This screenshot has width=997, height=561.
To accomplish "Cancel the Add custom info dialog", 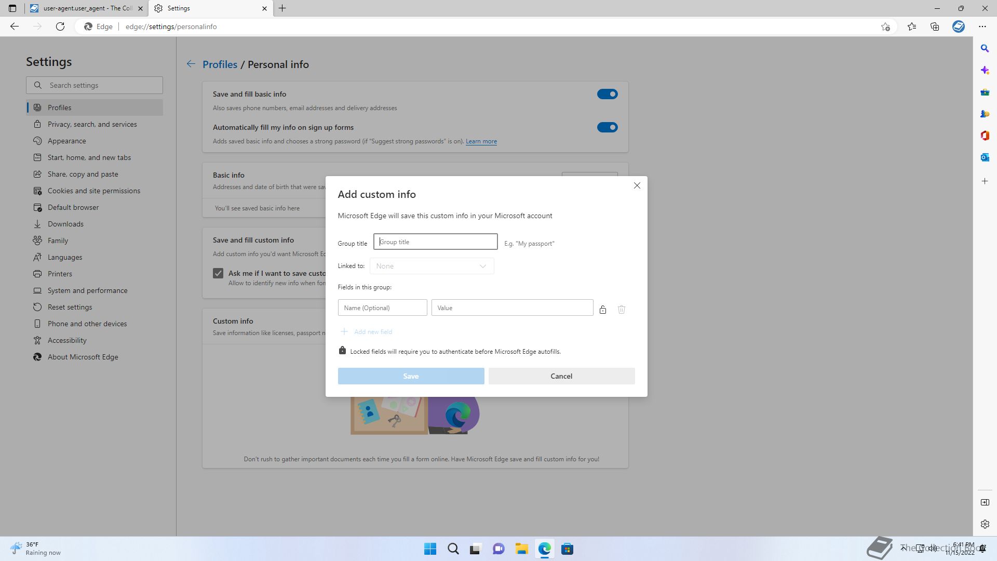I will pos(561,376).
